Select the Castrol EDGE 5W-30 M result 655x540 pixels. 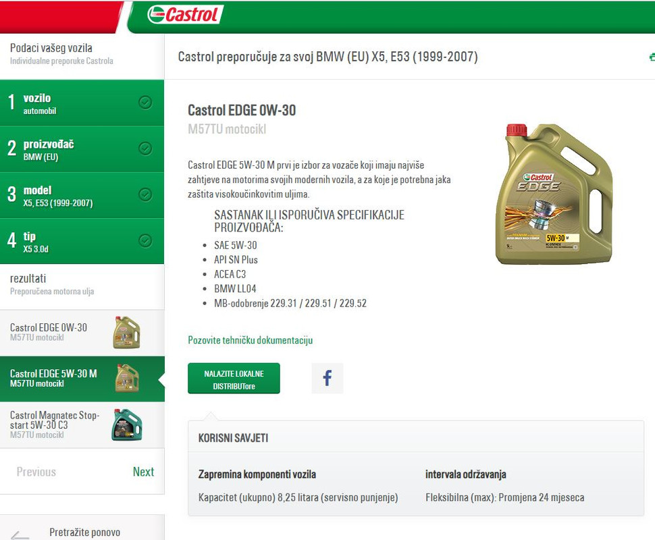pyautogui.click(x=82, y=379)
